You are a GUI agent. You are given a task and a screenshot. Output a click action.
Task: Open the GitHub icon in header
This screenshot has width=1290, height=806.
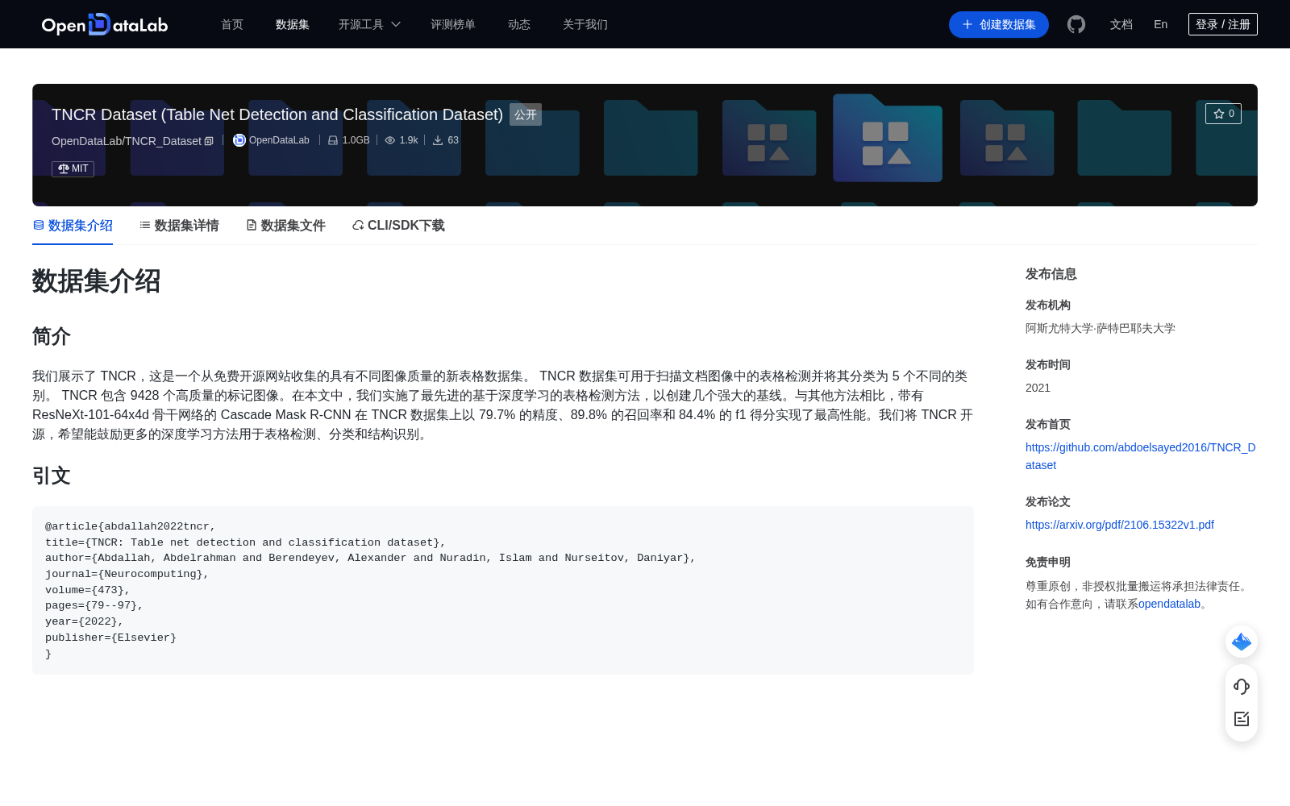coord(1076,24)
